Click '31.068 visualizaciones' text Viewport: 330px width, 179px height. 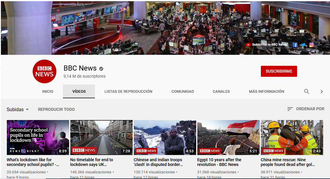[217, 172]
